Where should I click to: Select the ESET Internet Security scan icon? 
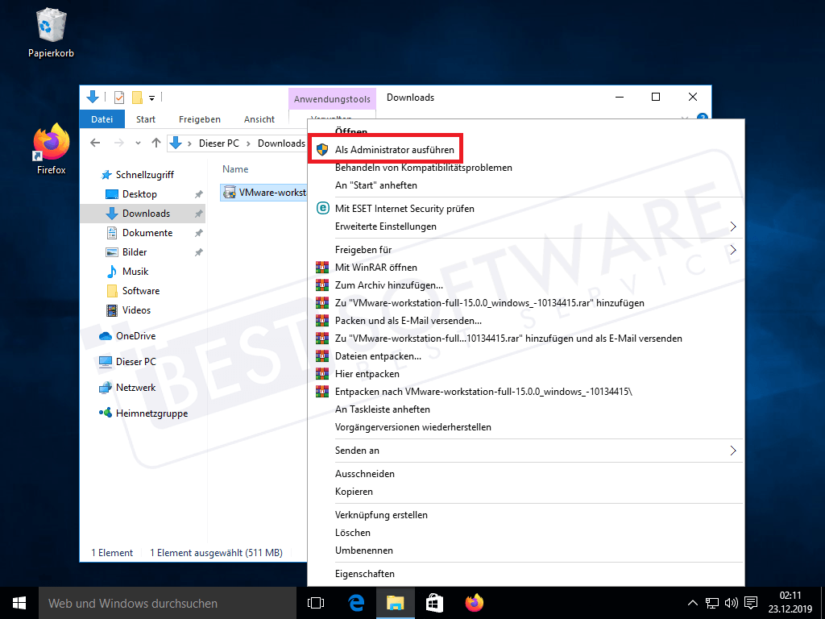click(x=322, y=208)
